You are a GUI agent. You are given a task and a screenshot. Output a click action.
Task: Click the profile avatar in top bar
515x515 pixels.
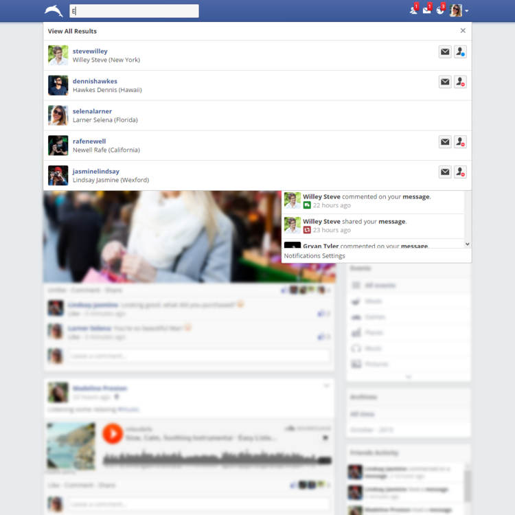456,10
